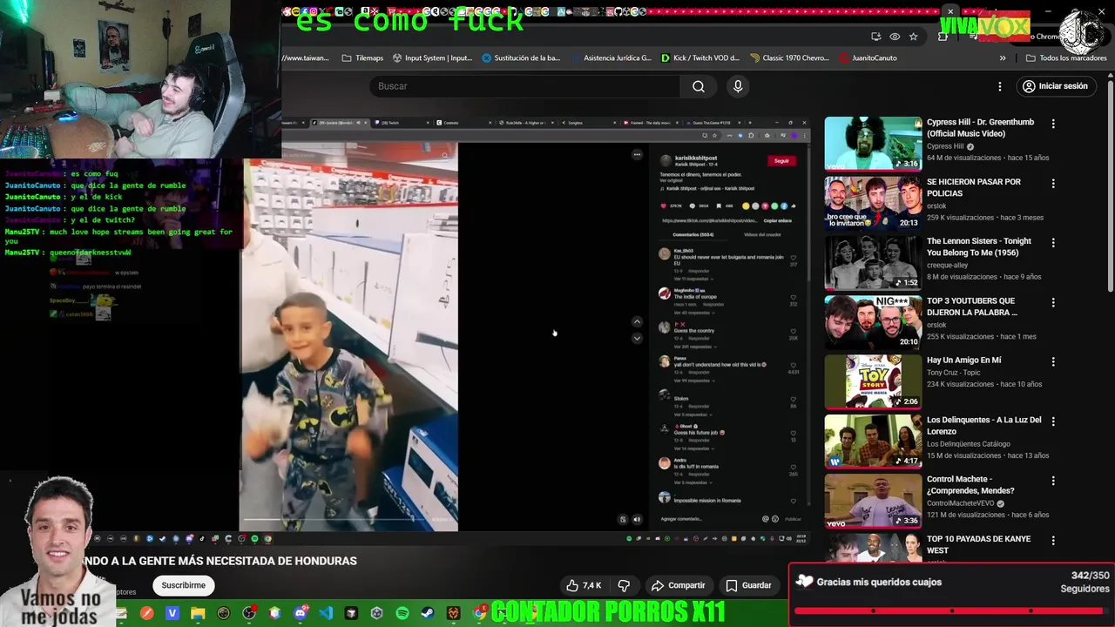Screen dimensions: 1115x627
Task: Open options for Los Delinquentes video
Action: tap(1053, 421)
